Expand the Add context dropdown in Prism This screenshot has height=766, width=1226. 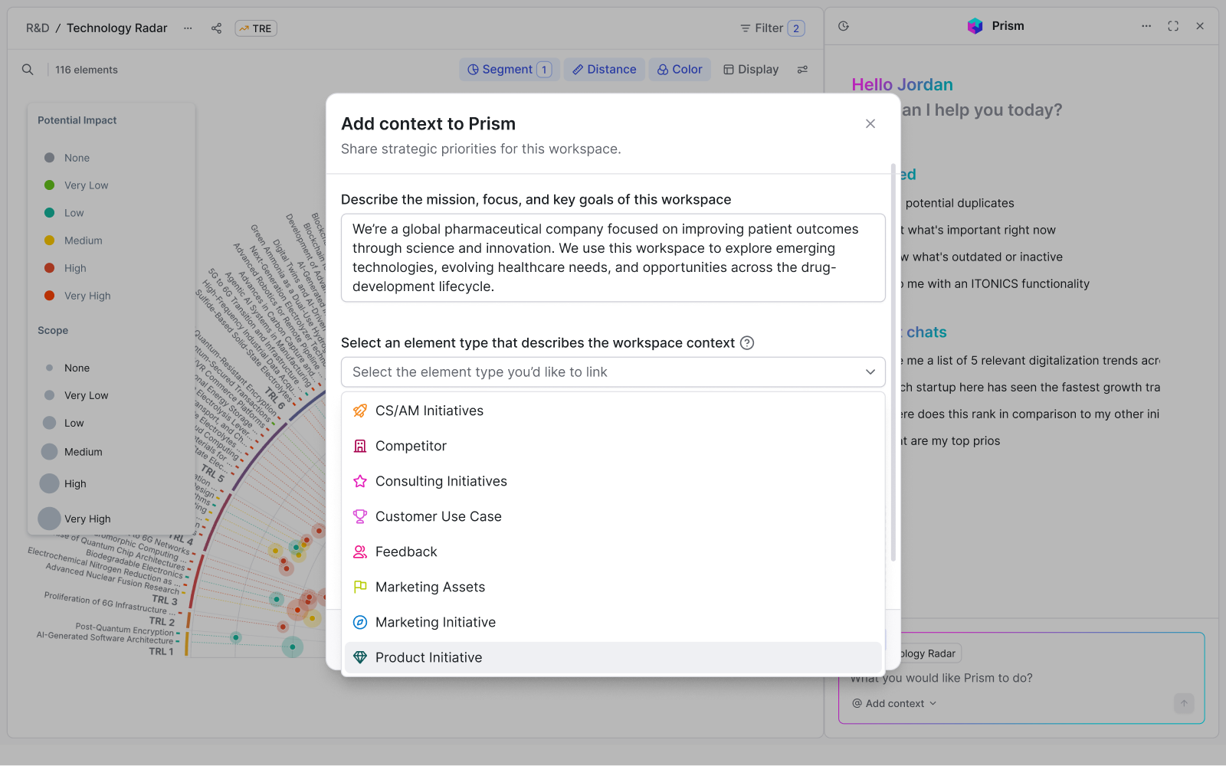click(x=894, y=703)
